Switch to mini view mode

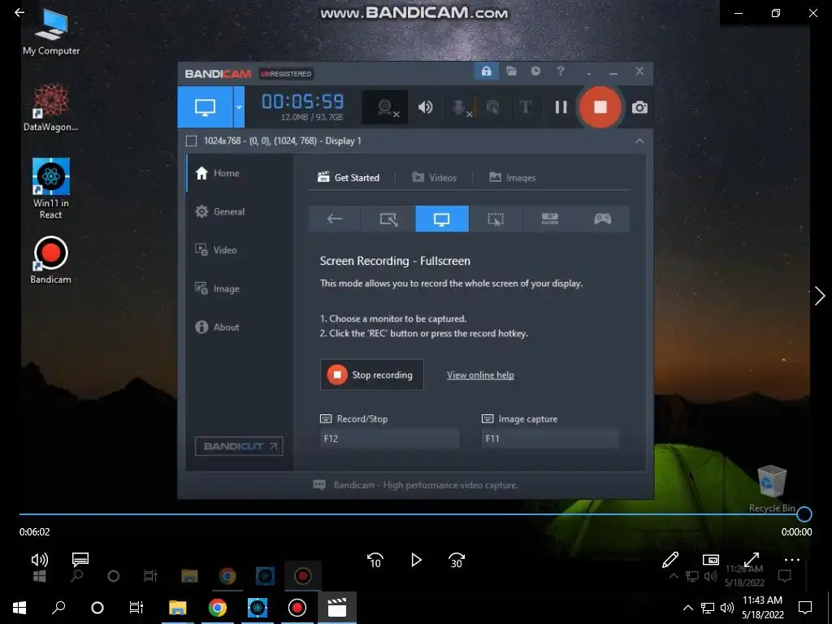click(x=710, y=560)
